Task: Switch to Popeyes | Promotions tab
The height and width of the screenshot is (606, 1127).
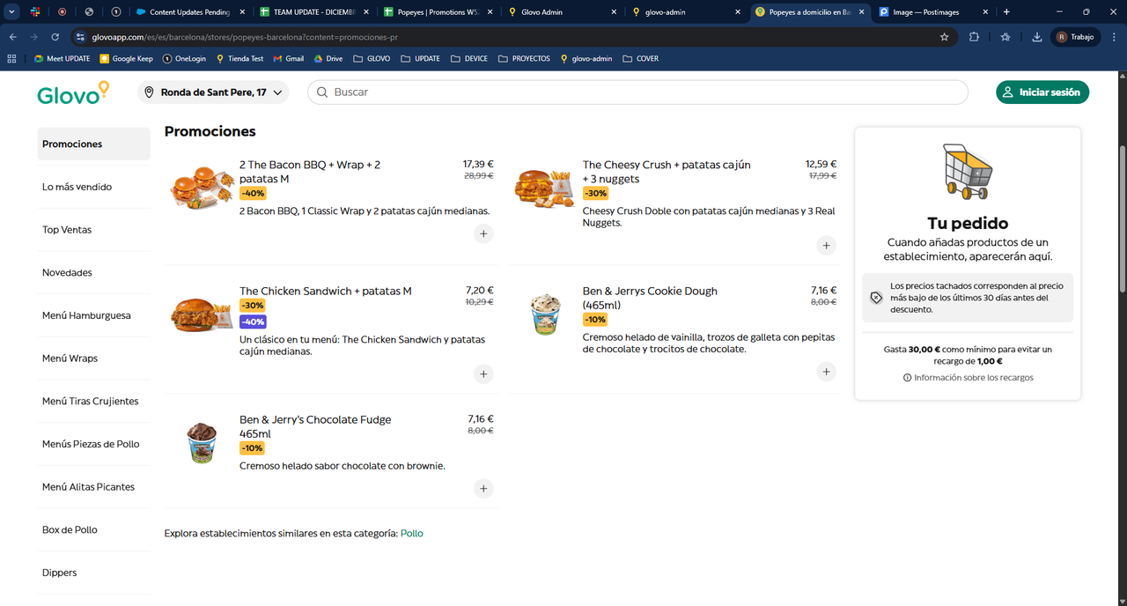Action: [438, 12]
